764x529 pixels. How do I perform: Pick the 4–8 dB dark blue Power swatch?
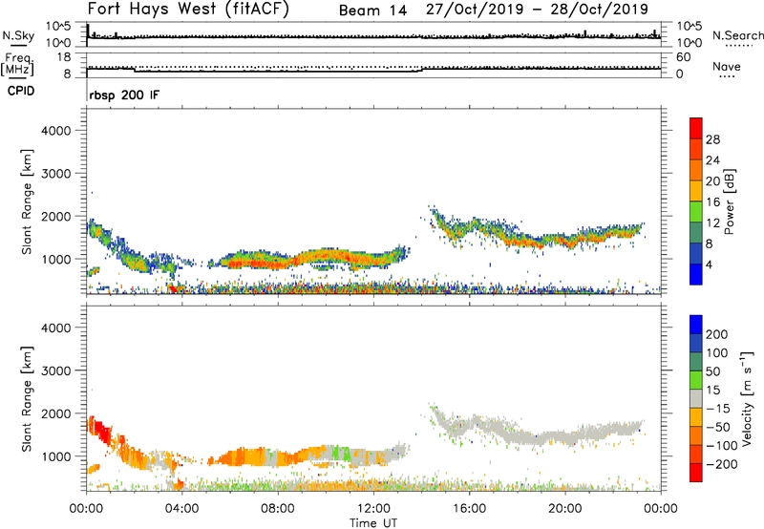point(696,253)
